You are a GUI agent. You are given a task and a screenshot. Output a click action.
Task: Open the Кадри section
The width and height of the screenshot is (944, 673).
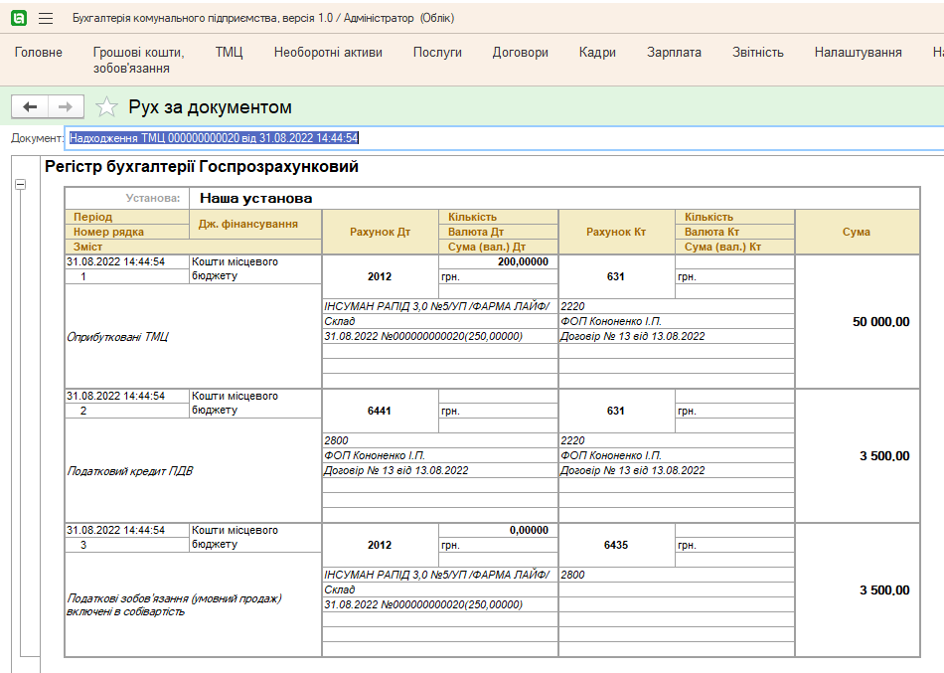pyautogui.click(x=597, y=53)
